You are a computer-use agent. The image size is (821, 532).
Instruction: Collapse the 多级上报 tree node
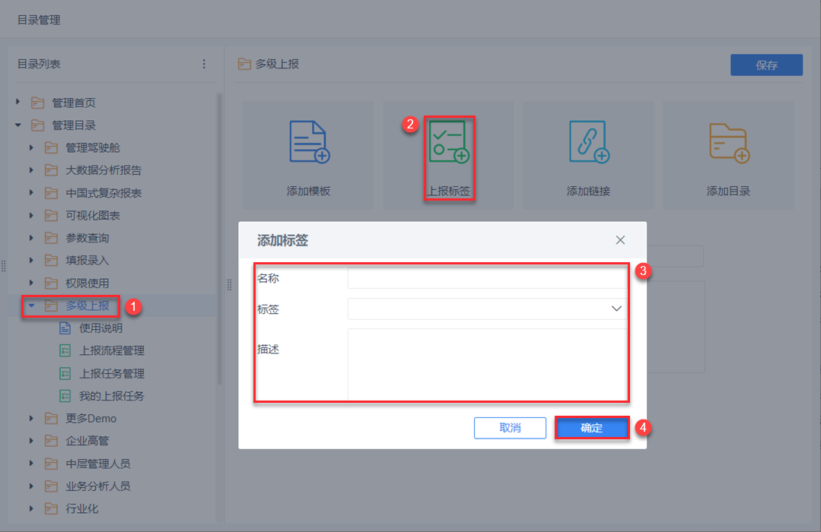(x=31, y=306)
